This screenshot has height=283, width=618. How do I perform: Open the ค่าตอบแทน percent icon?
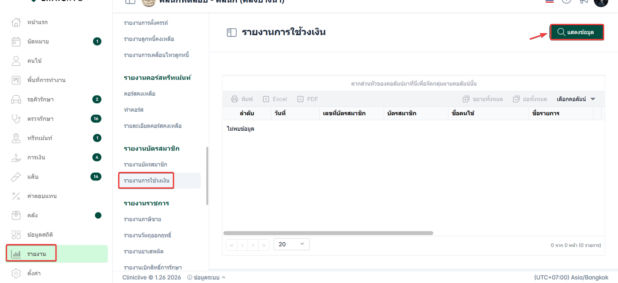point(16,196)
